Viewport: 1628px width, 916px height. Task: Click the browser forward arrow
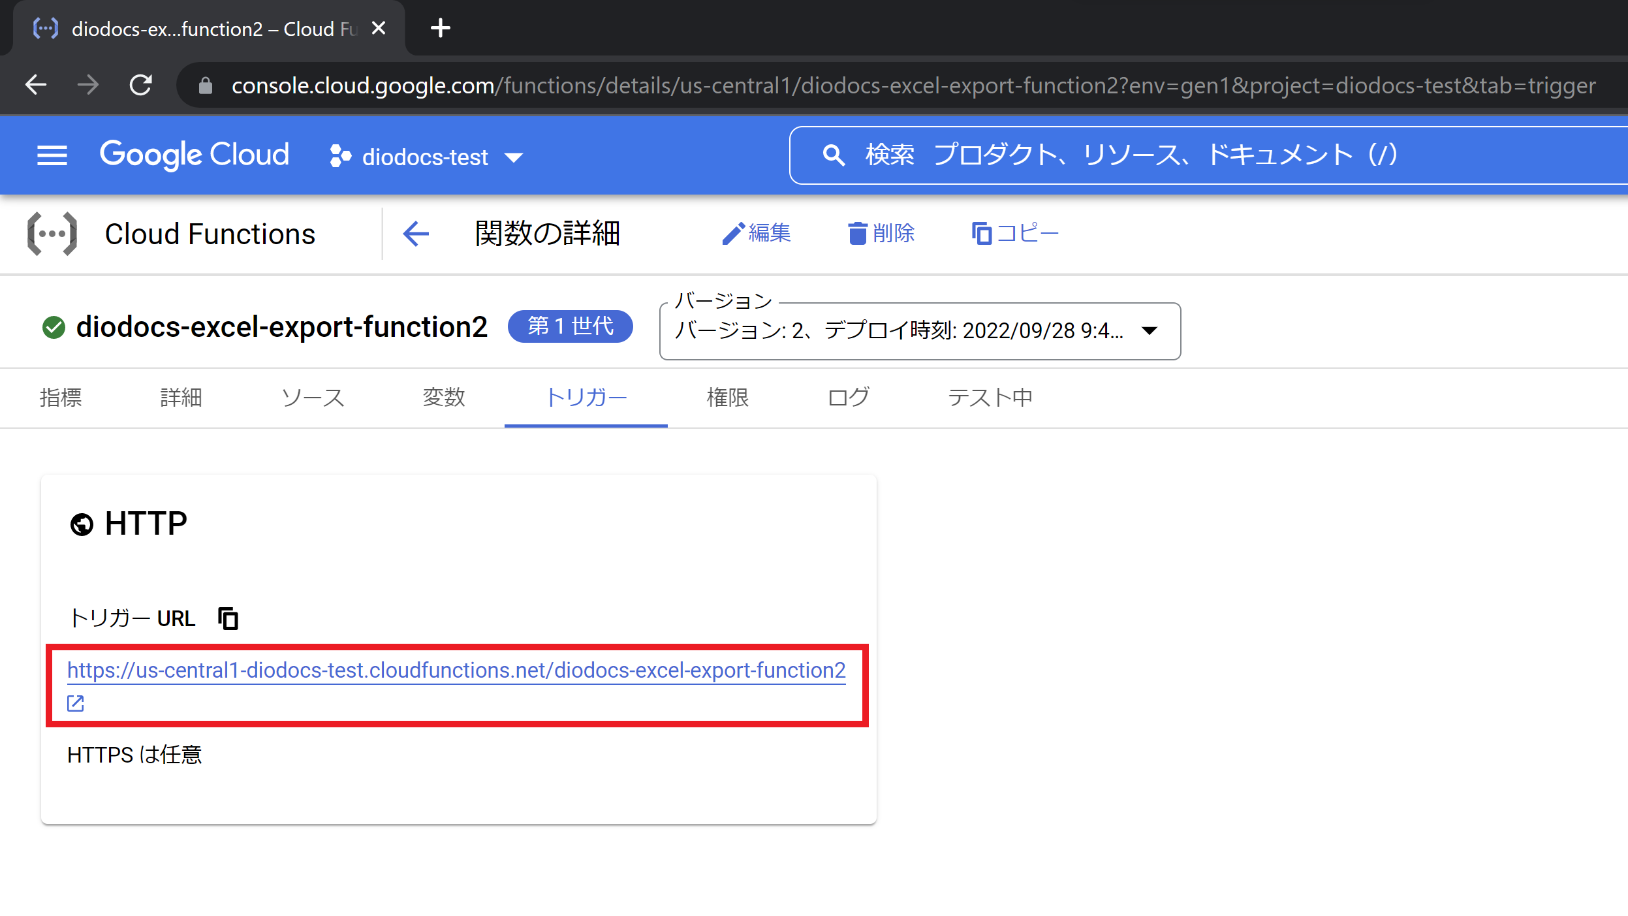point(88,85)
